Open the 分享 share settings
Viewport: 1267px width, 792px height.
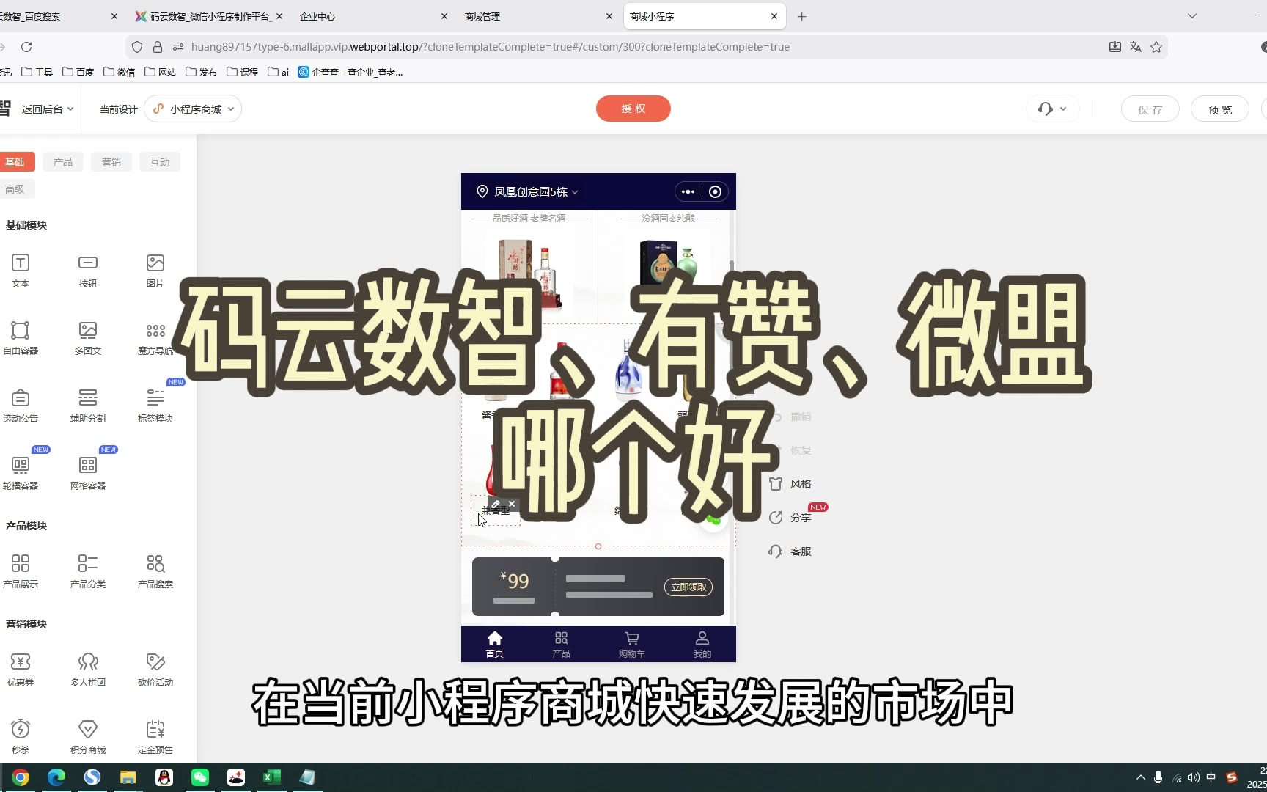[790, 518]
